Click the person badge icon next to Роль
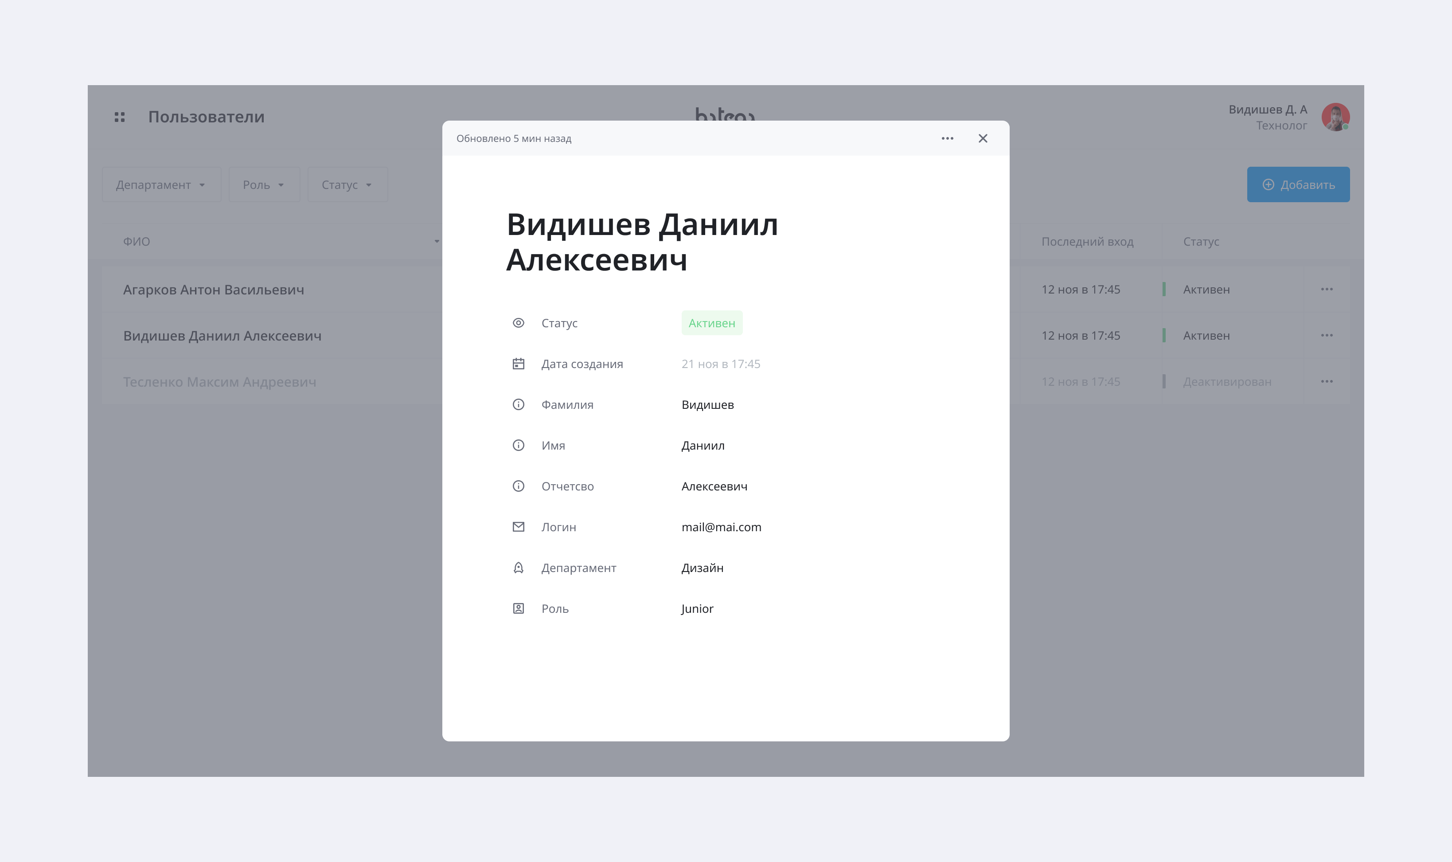The width and height of the screenshot is (1452, 862). point(518,608)
